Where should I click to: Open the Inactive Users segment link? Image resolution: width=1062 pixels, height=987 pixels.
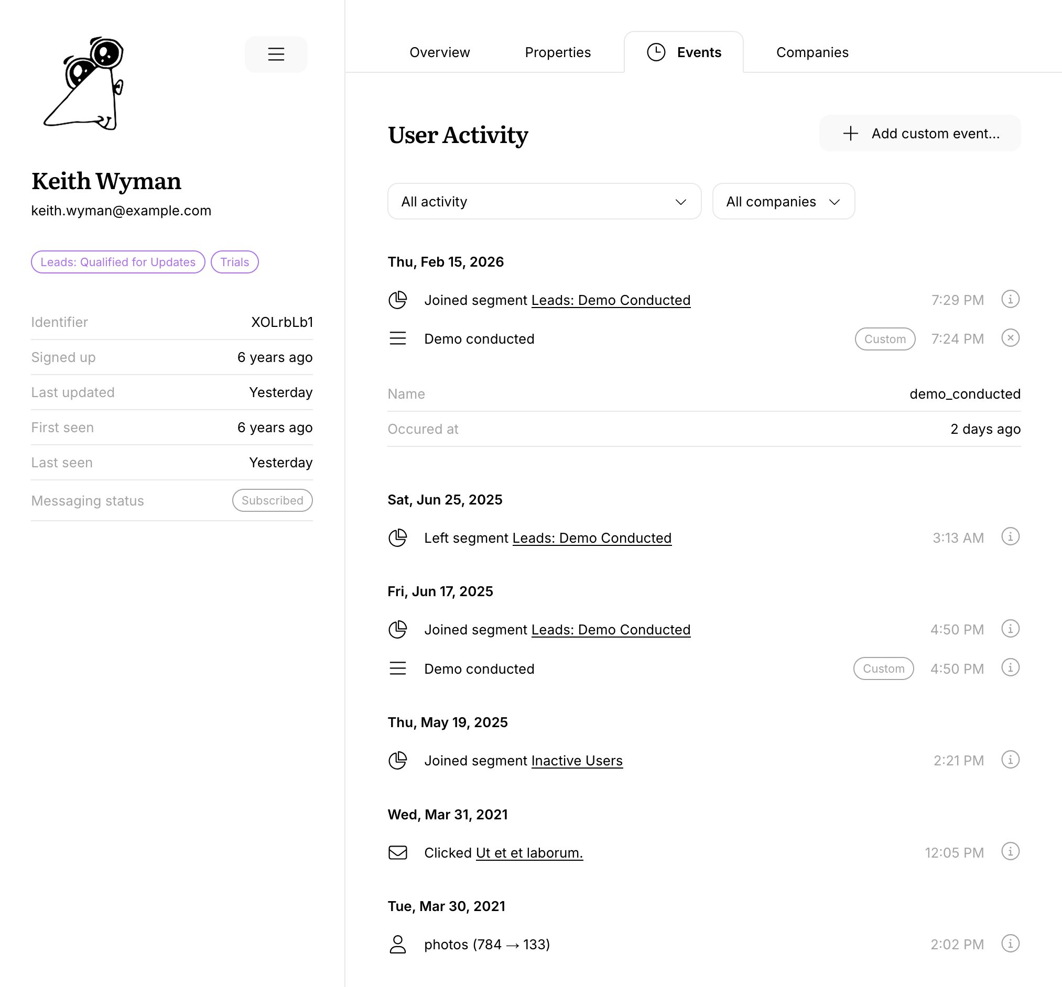coord(577,761)
